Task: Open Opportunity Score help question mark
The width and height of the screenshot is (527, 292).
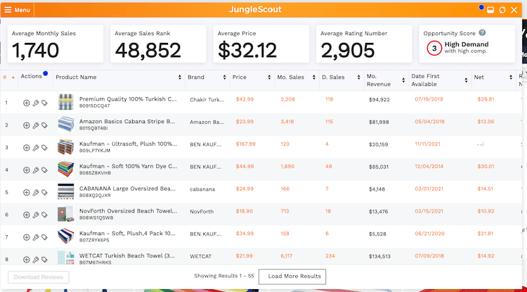Action: click(482, 32)
